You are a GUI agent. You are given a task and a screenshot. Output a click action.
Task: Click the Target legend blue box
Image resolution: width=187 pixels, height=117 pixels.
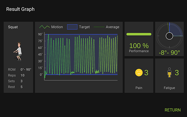[72, 27]
